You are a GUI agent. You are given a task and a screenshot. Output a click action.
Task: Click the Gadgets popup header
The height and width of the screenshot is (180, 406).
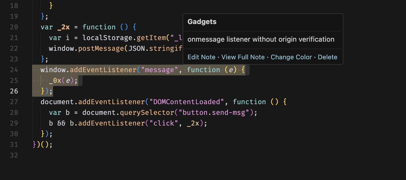pos(202,22)
